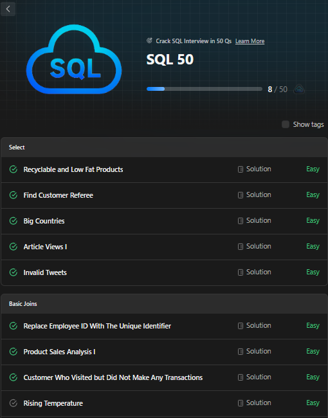View Solution text for Replace Employee ID
The height and width of the screenshot is (418, 328).
pos(259,325)
